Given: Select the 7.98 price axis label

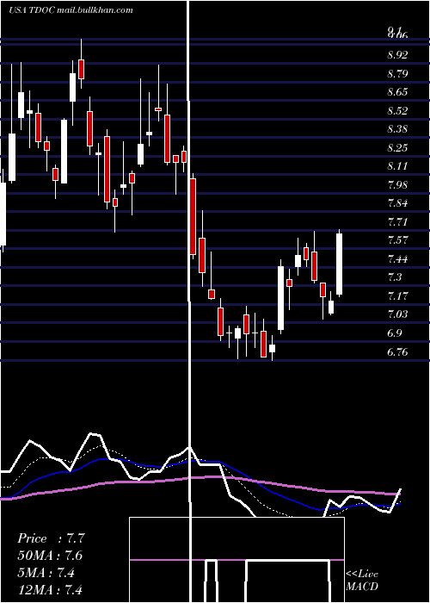Looking at the screenshot, I should 397,184.
